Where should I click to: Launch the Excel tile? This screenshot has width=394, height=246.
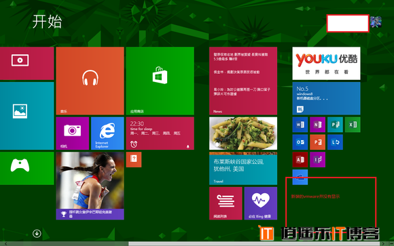coord(353,125)
